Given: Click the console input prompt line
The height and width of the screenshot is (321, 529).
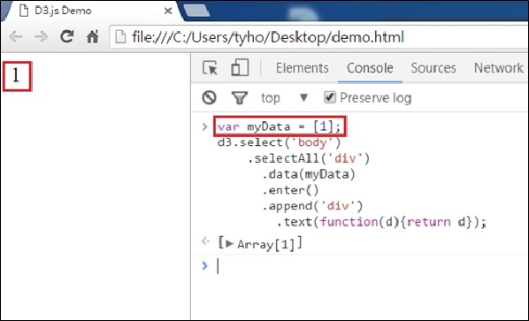Looking at the screenshot, I should coord(372,265).
